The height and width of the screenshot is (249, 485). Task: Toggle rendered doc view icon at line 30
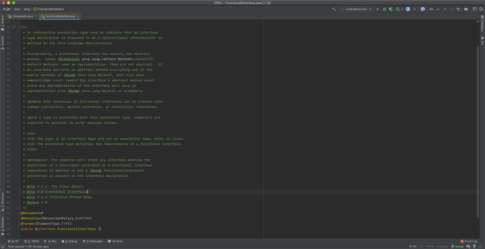14,27
